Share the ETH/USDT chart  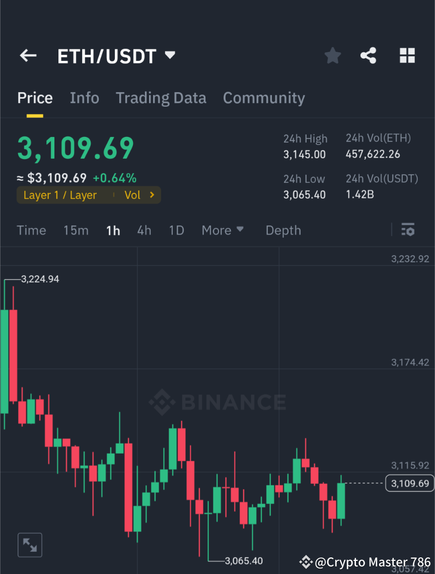click(x=369, y=55)
